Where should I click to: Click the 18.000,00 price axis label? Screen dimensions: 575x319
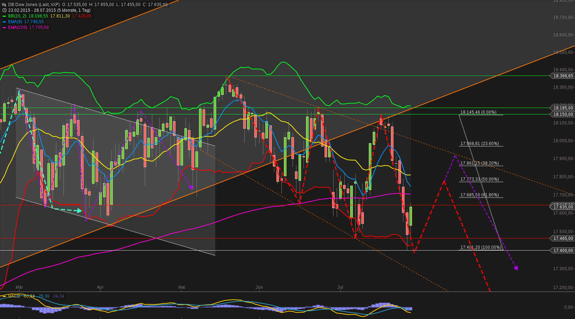[x=563, y=141]
